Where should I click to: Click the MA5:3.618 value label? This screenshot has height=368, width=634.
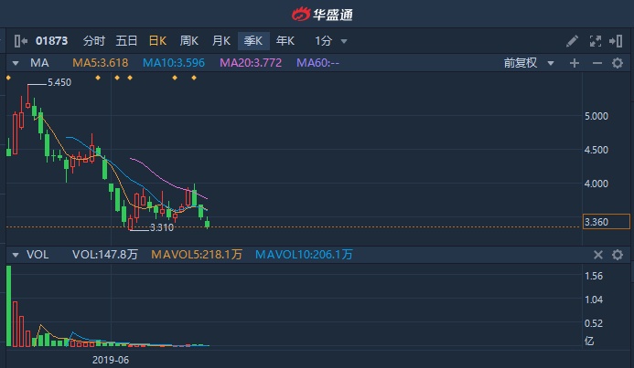click(101, 63)
